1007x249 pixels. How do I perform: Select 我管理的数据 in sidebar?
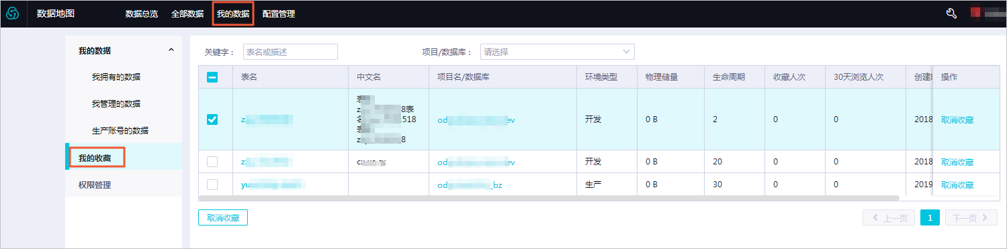(x=116, y=104)
